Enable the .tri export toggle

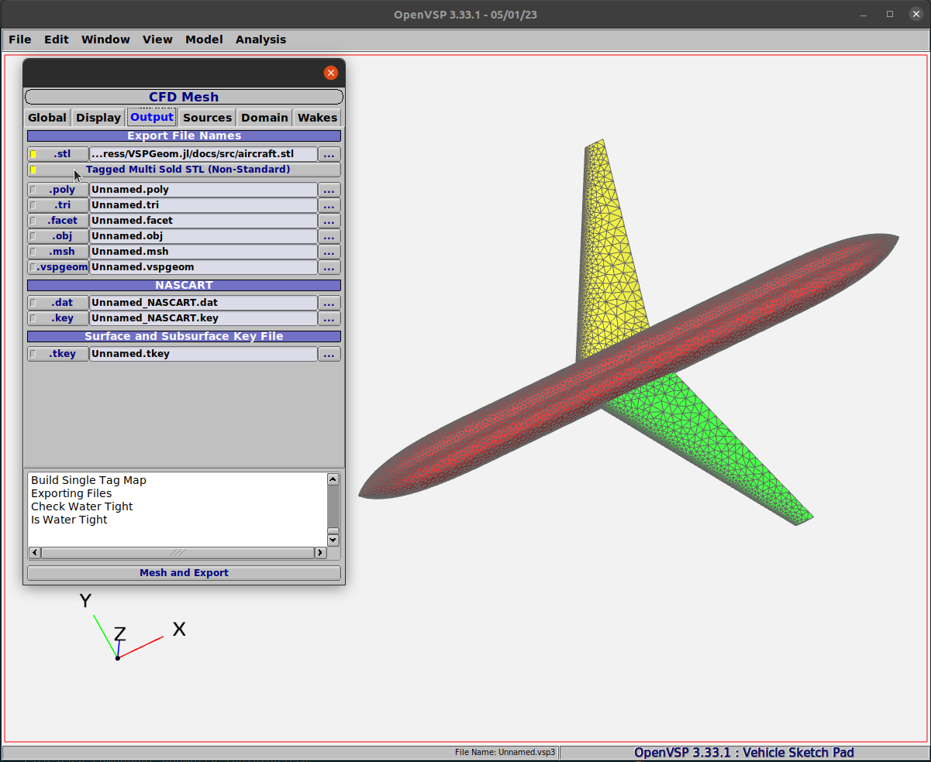(58, 205)
